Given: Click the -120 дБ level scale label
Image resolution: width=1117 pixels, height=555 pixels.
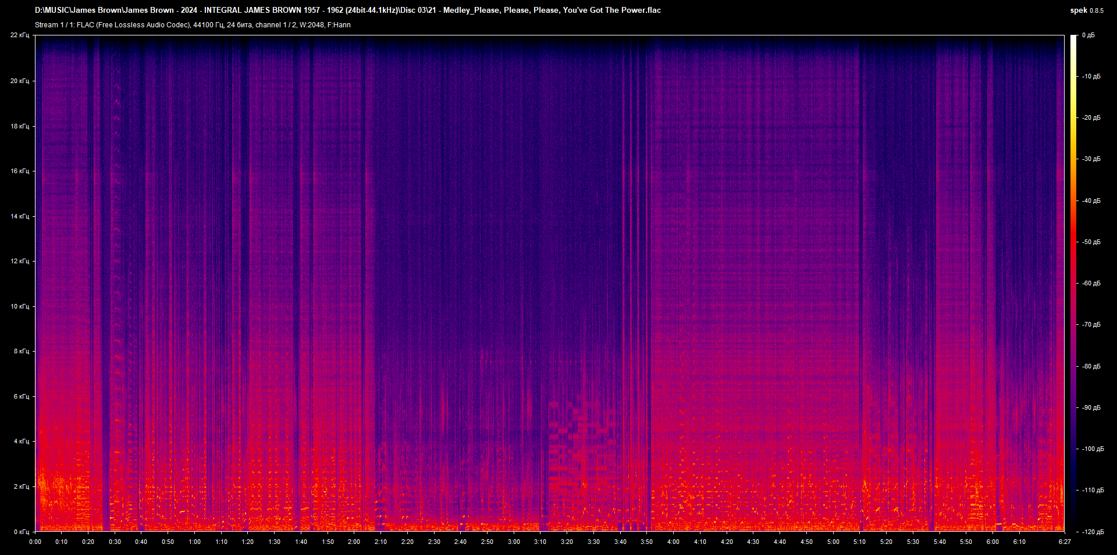Looking at the screenshot, I should pos(1093,532).
